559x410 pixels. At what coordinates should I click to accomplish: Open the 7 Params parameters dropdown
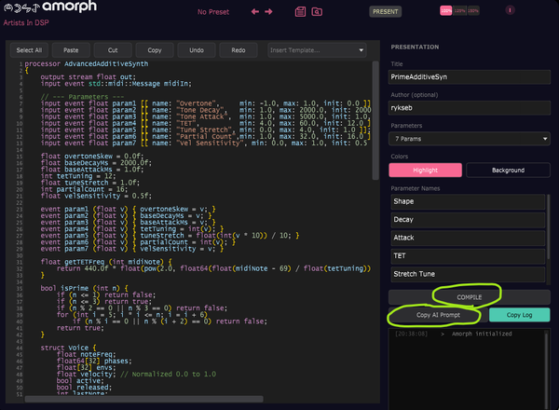470,139
